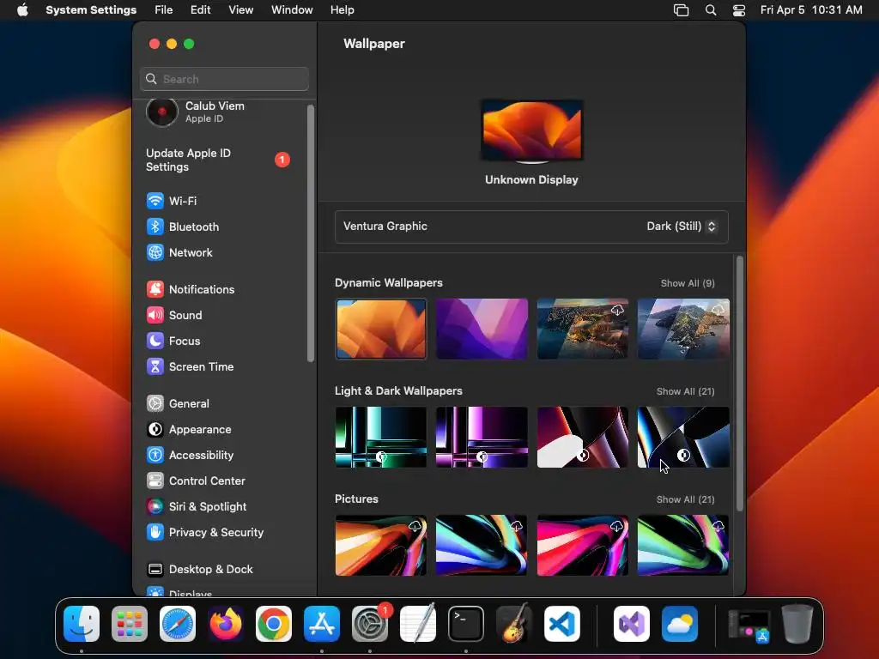Open Screen Time settings

pyautogui.click(x=190, y=366)
